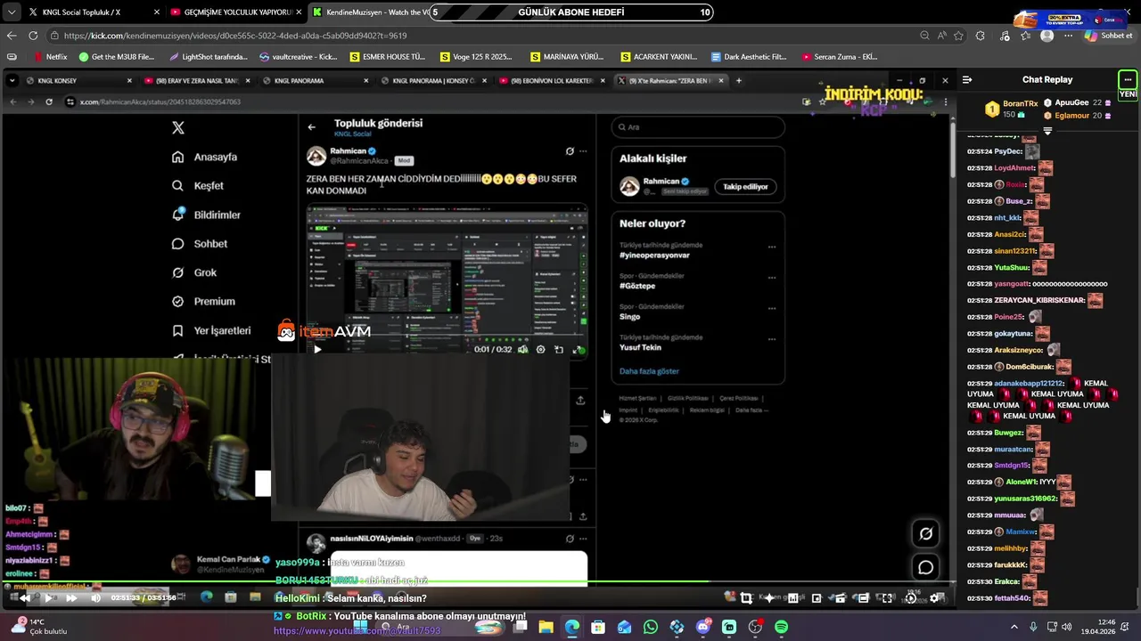Click Sohbet et Copilot button

pos(1109,36)
